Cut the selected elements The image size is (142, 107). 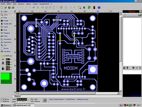[x=26, y=8]
